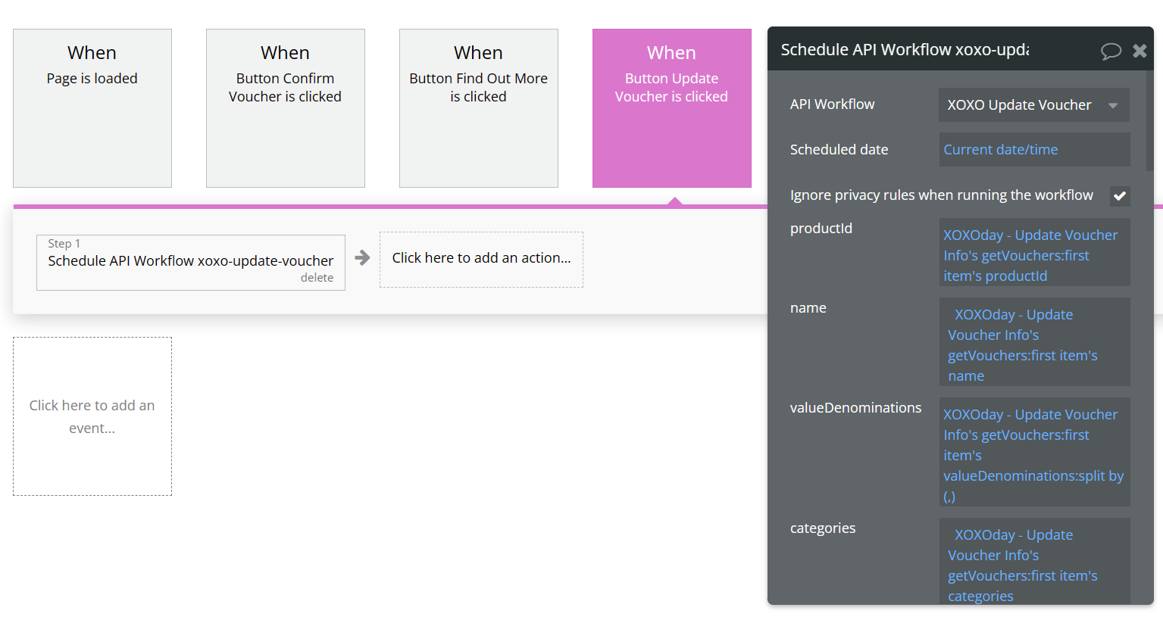Select Button Confirm Voucher is clicked event
Screen dimensions: 1163x620
point(286,108)
